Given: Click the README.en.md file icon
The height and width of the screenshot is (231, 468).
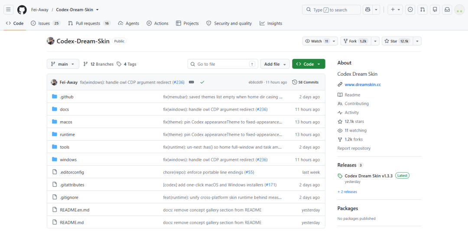Looking at the screenshot, I should click(54, 209).
